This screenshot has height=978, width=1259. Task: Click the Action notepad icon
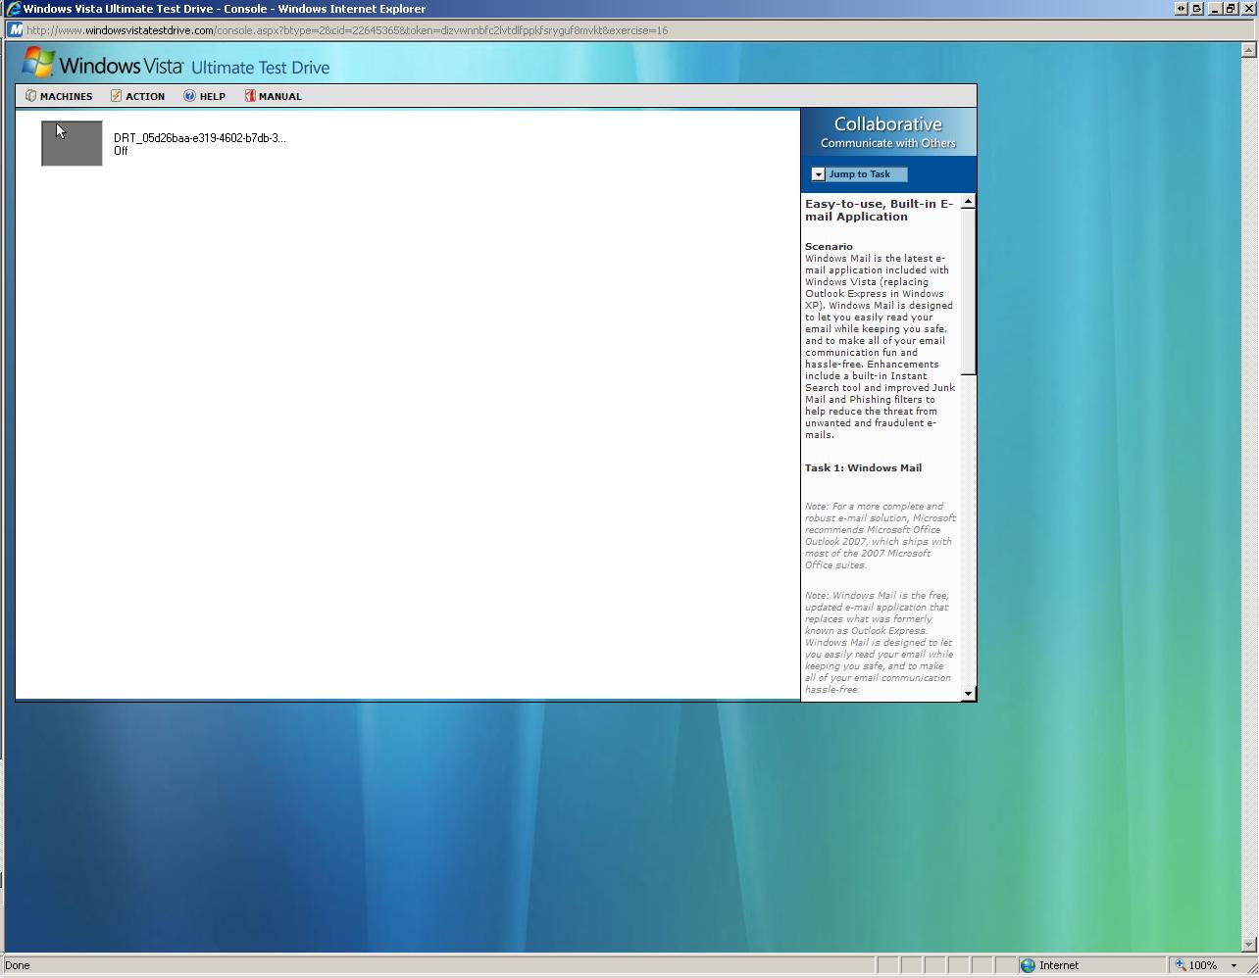point(116,96)
